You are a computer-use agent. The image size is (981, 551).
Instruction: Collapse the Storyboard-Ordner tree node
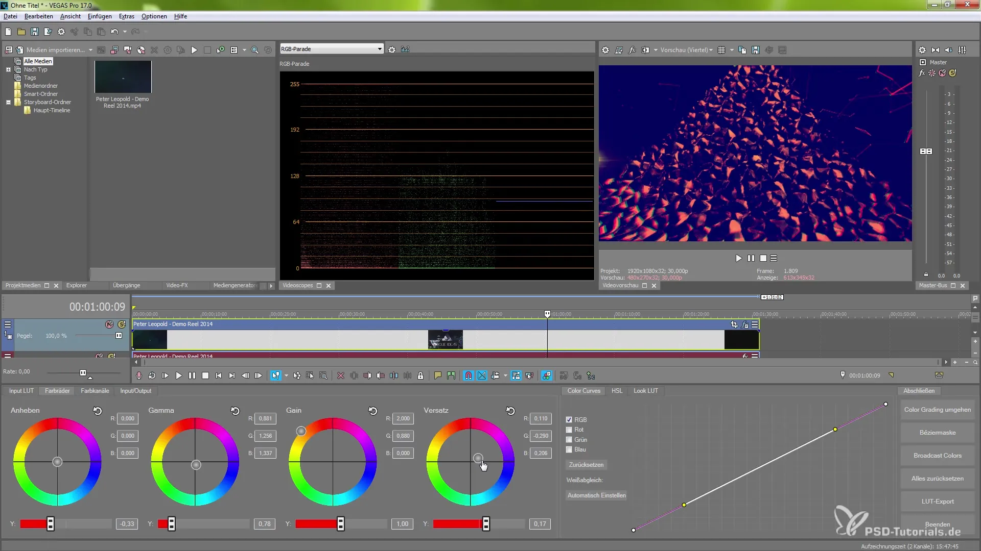click(8, 102)
